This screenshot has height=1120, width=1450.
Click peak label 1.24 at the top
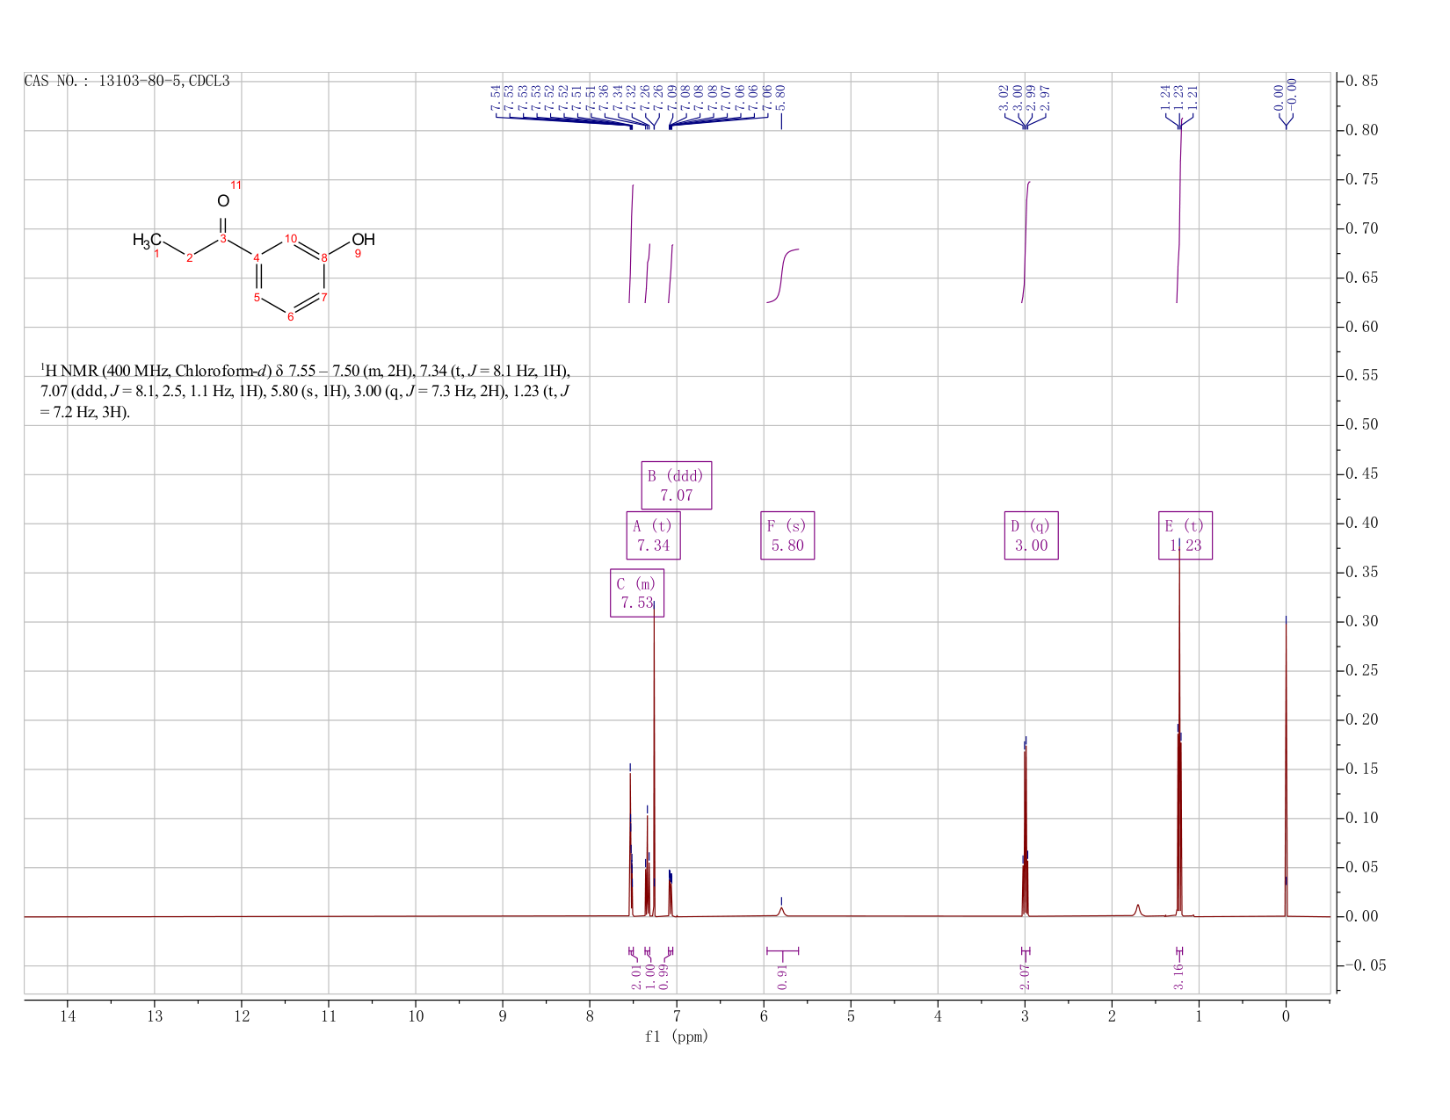coord(1164,97)
